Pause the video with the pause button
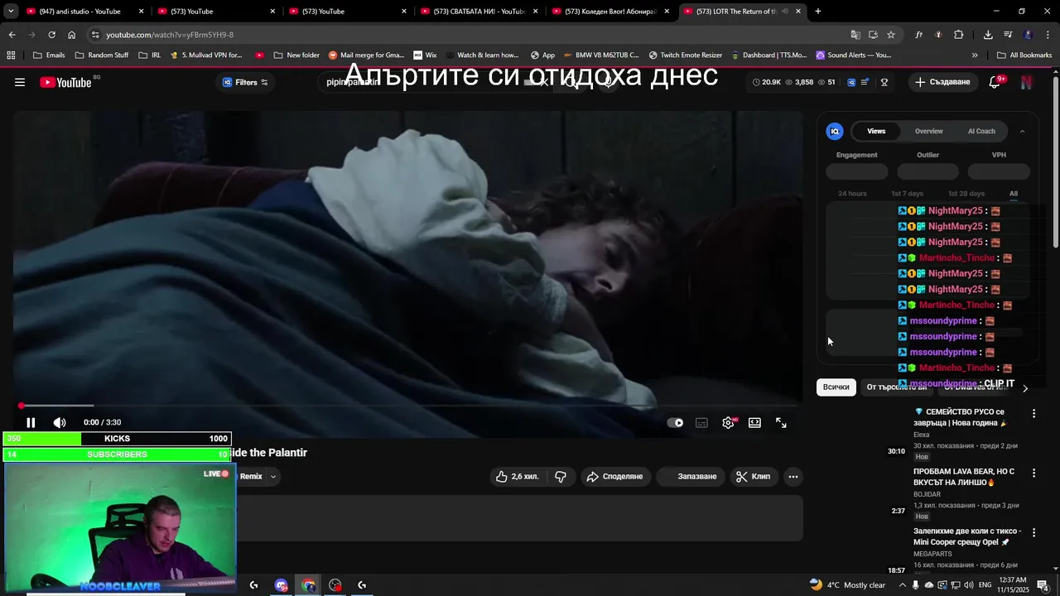1060x596 pixels. coord(31,422)
